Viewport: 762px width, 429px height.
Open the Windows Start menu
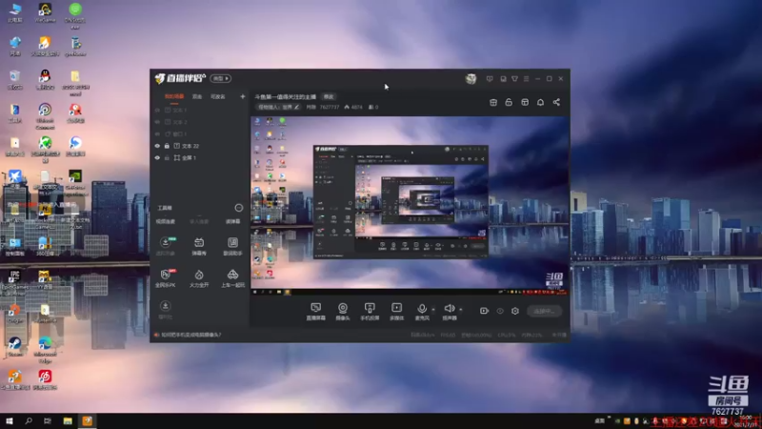[x=10, y=420]
